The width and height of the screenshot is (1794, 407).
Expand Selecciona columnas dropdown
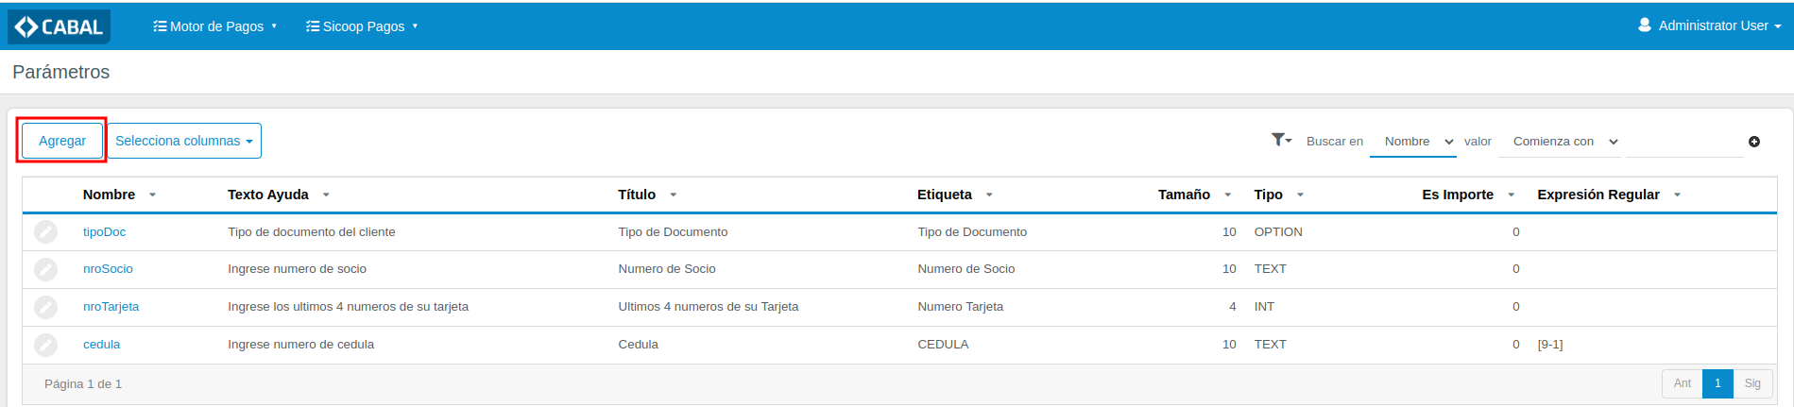(184, 141)
